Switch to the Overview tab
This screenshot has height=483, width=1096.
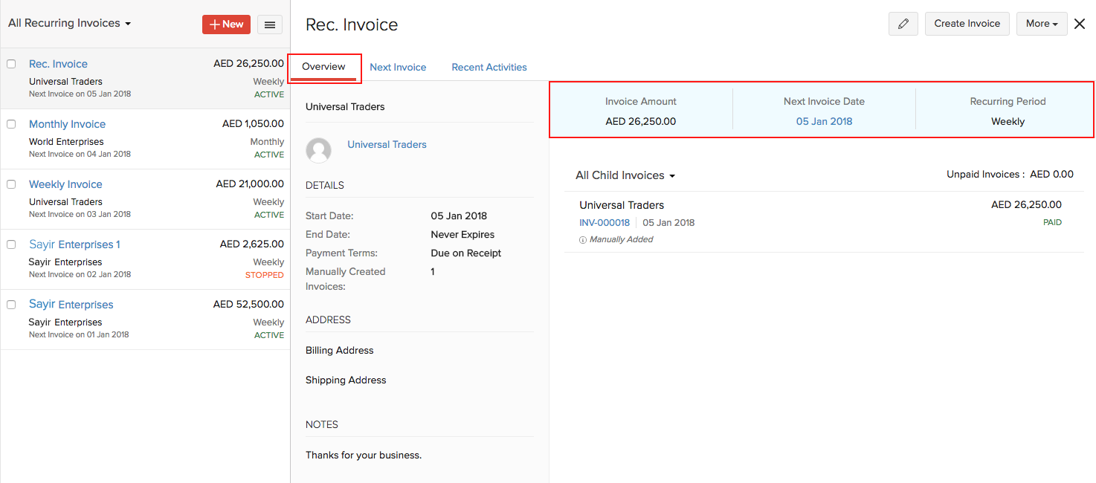[x=323, y=67]
